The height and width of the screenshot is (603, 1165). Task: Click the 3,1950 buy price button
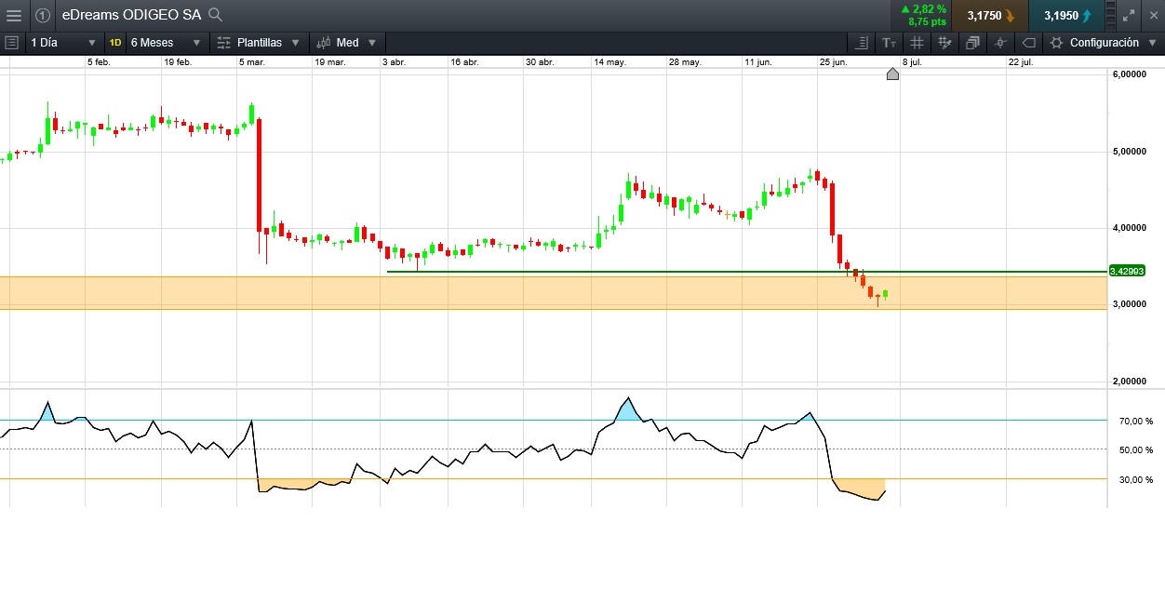[x=1066, y=16]
